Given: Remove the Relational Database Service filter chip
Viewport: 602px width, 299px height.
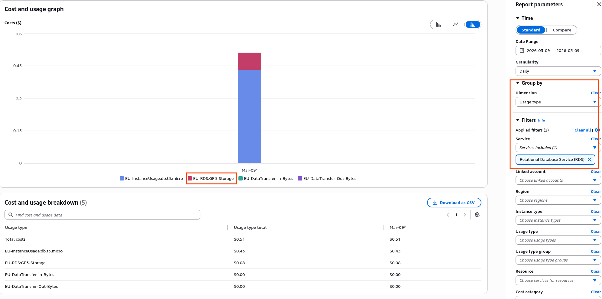Looking at the screenshot, I should tap(589, 160).
